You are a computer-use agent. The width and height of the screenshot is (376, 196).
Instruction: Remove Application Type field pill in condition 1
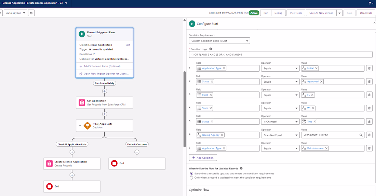point(224,68)
